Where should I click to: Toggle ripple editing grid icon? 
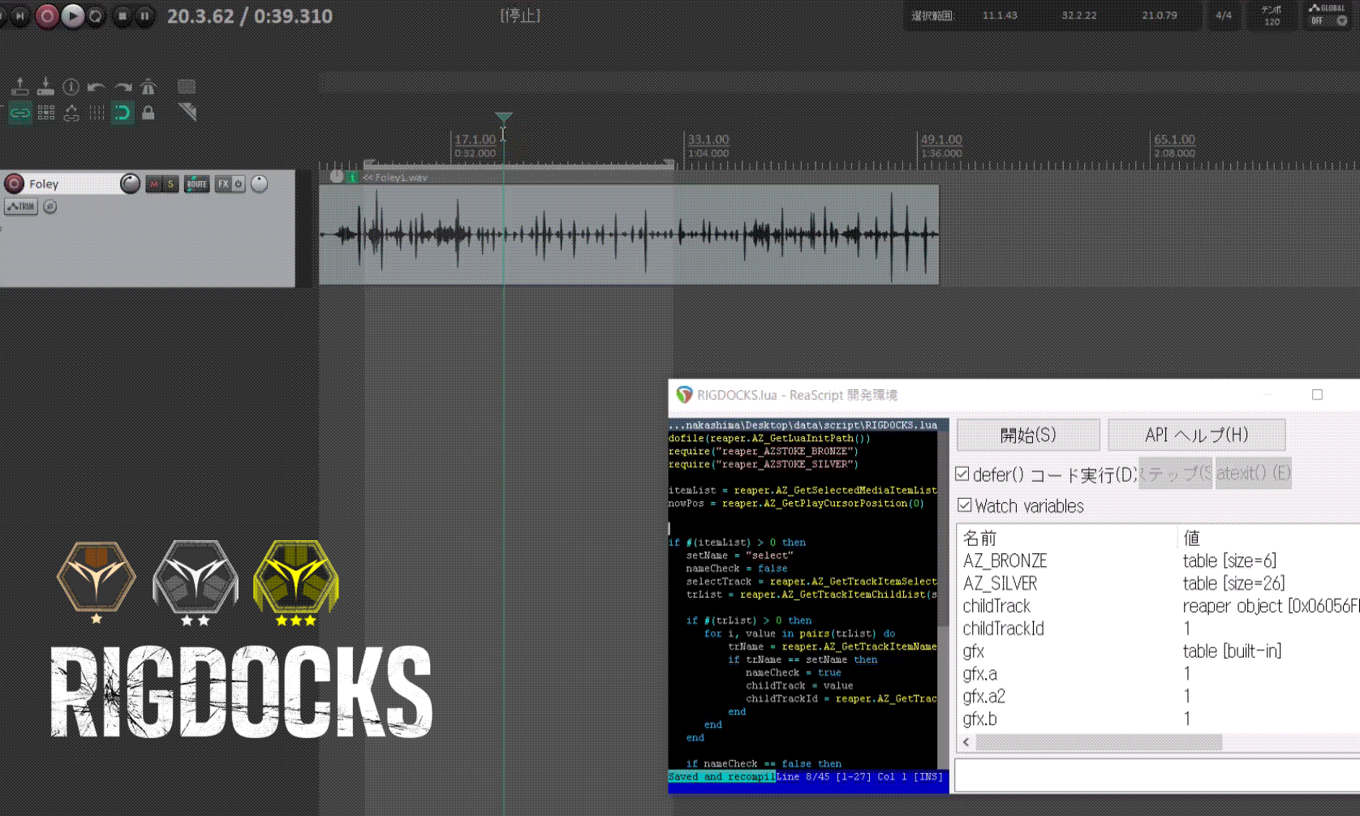tap(46, 113)
